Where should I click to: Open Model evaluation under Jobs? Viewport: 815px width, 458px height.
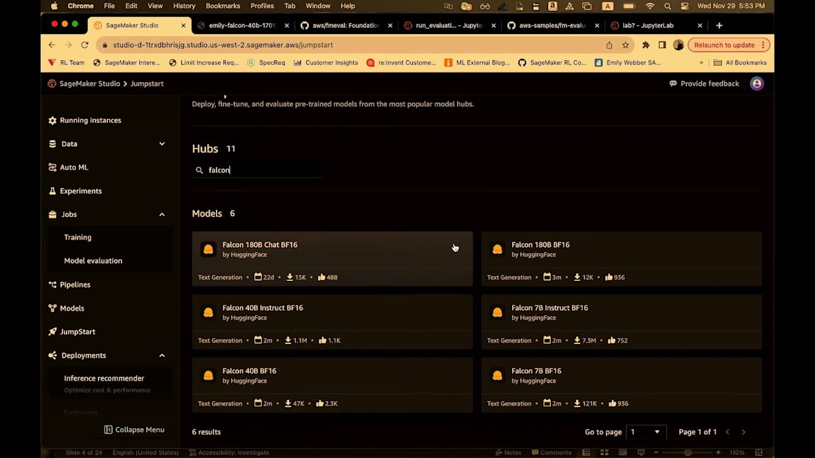pos(93,261)
